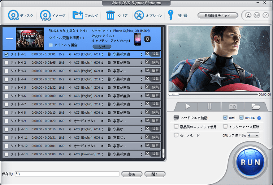Enable the タイトルを併合 merge checkbox
The image size is (273, 185).
point(51,45)
